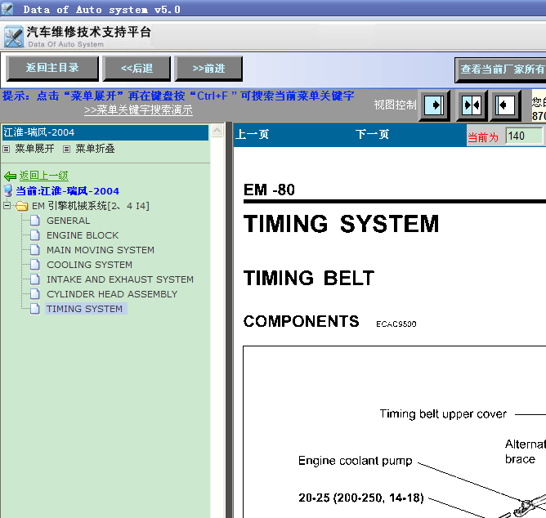The width and height of the screenshot is (546, 518).
Task: Click the ECAC9500 code text
Action: (396, 324)
